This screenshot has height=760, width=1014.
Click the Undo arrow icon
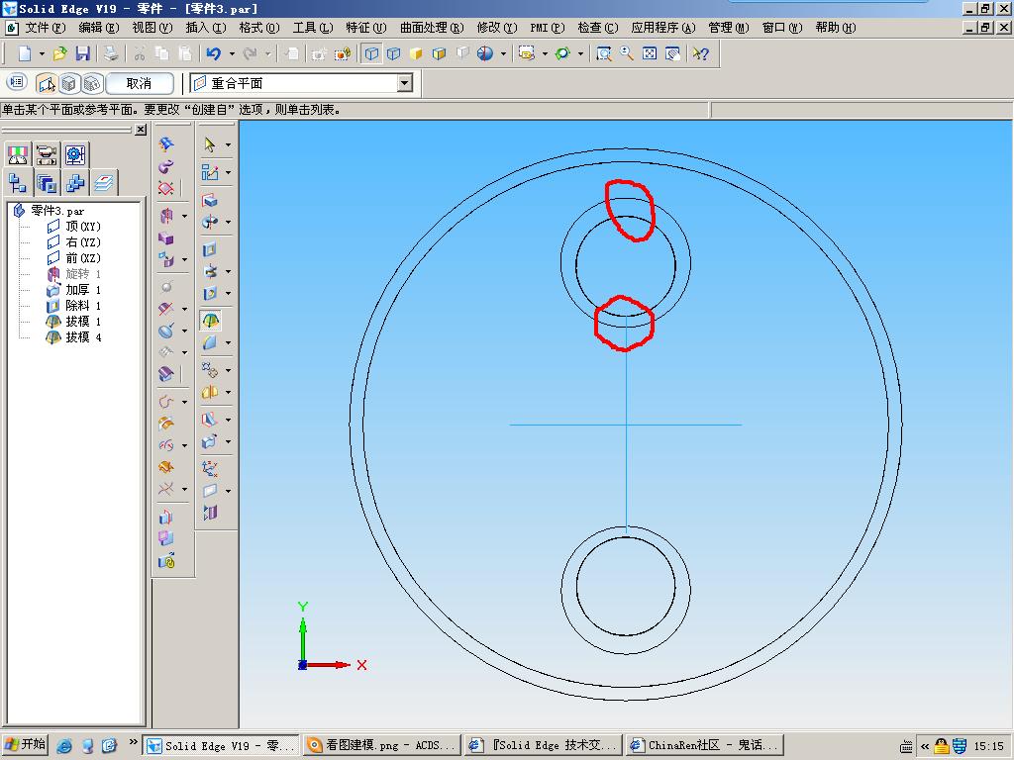coord(214,53)
